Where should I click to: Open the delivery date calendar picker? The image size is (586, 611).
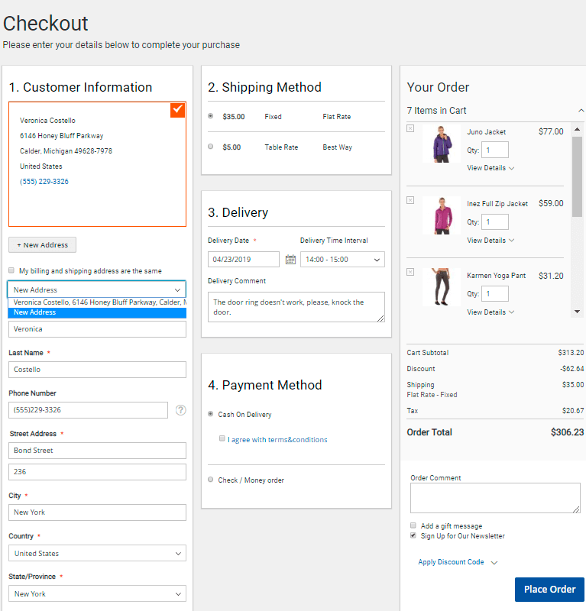click(290, 260)
